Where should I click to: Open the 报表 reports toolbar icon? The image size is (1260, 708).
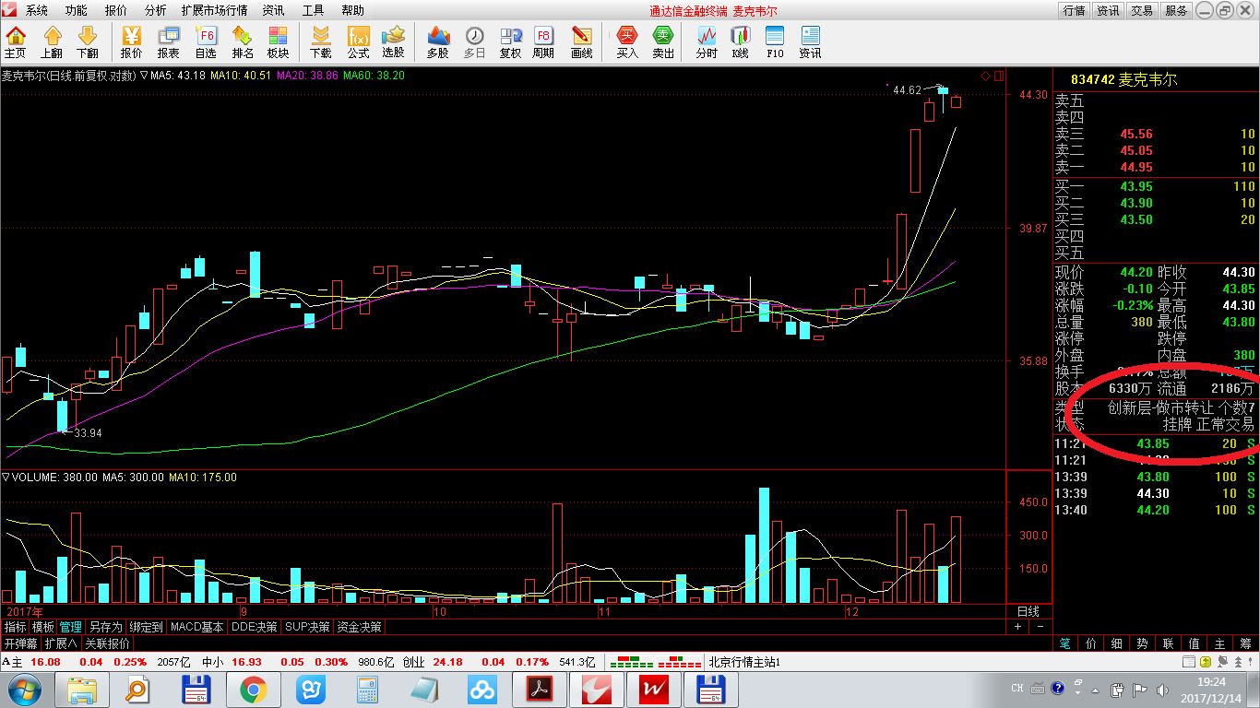point(168,42)
